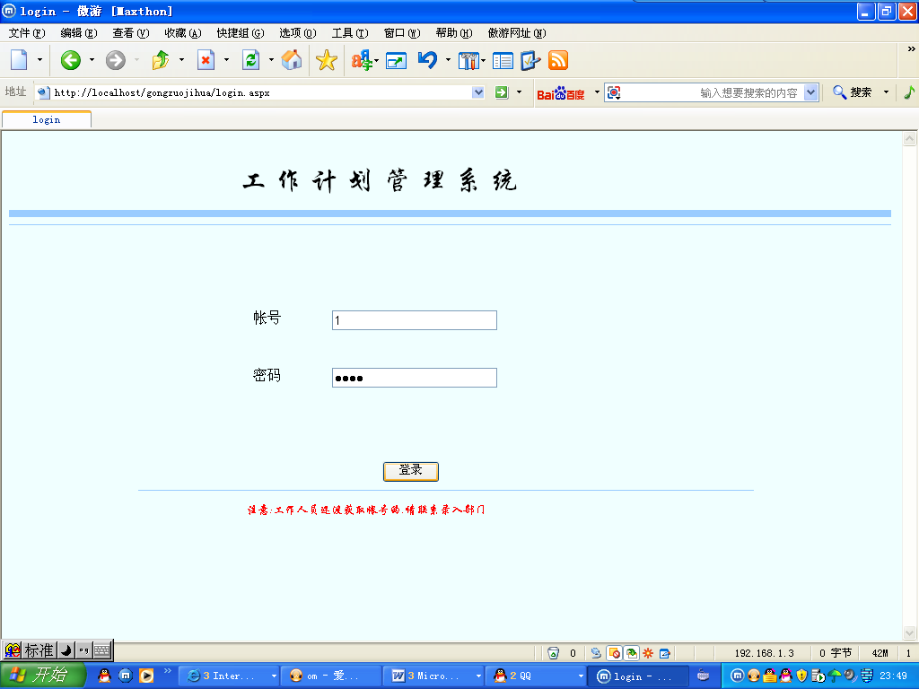Click the music note icon at toolbar edge

pos(909,92)
